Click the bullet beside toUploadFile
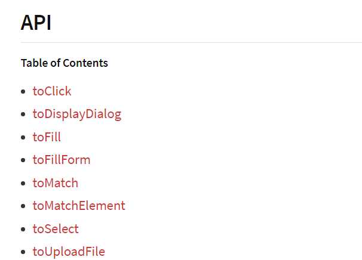Screen dimensions: 362x260 23,252
